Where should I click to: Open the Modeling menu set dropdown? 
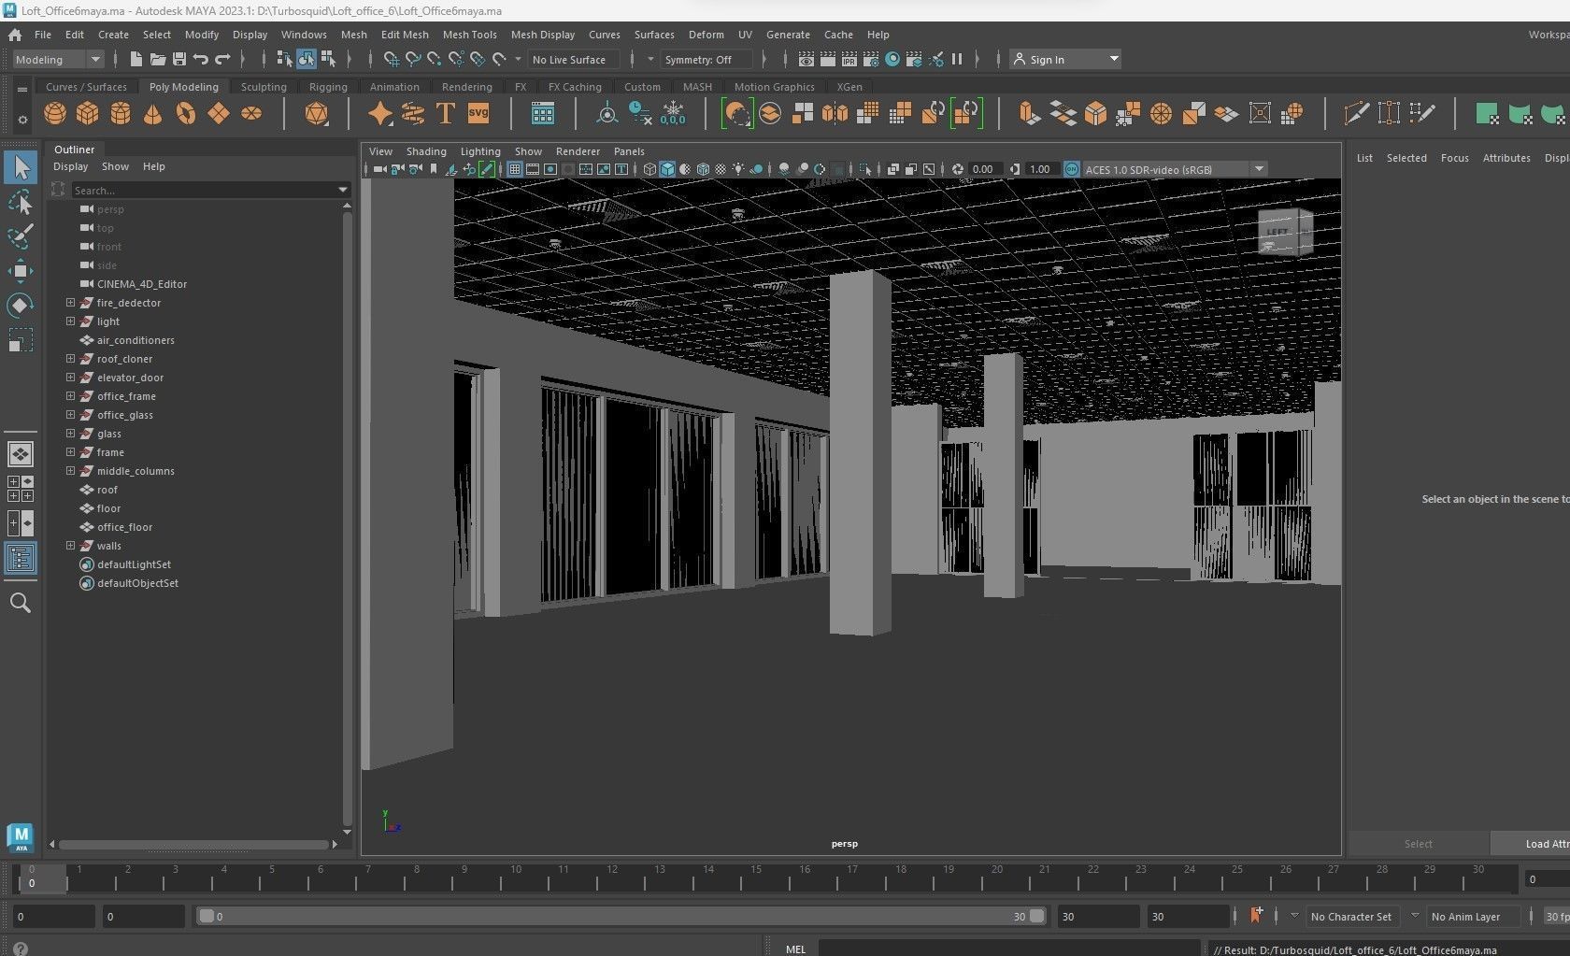click(x=58, y=59)
